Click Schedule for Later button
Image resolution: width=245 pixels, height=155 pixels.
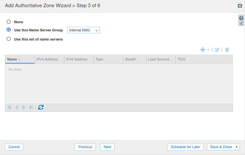click(x=185, y=147)
